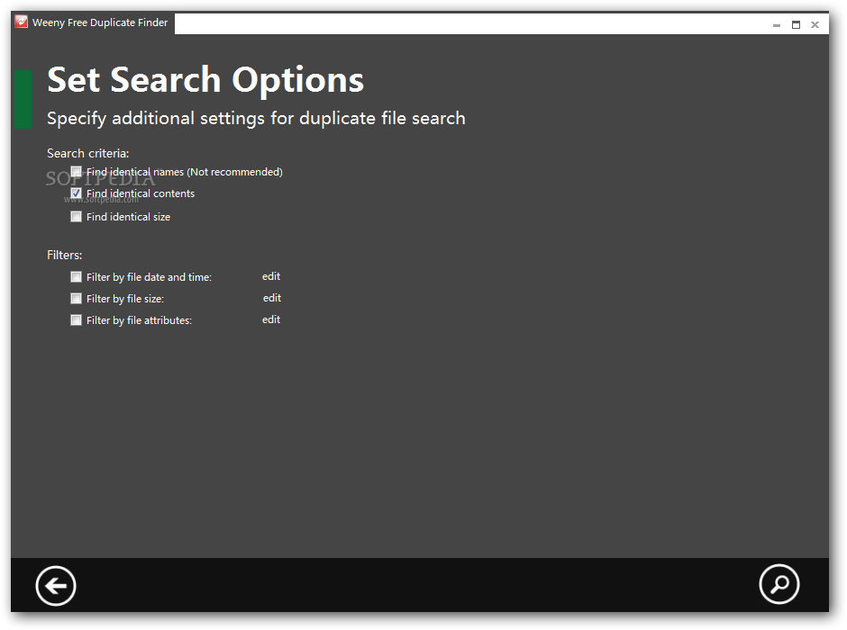Open edit link for file attributes filter
The width and height of the screenshot is (847, 630).
point(271,319)
